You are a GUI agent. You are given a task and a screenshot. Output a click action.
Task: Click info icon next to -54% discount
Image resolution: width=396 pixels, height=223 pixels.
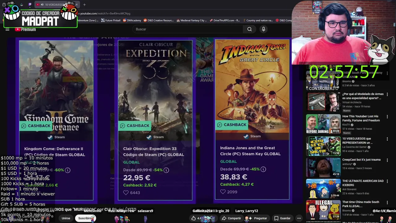(166, 170)
